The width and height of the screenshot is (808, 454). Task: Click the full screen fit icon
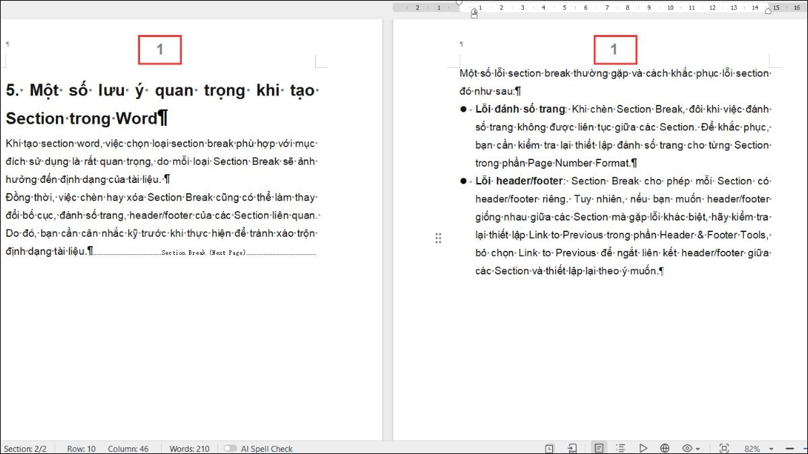click(724, 448)
